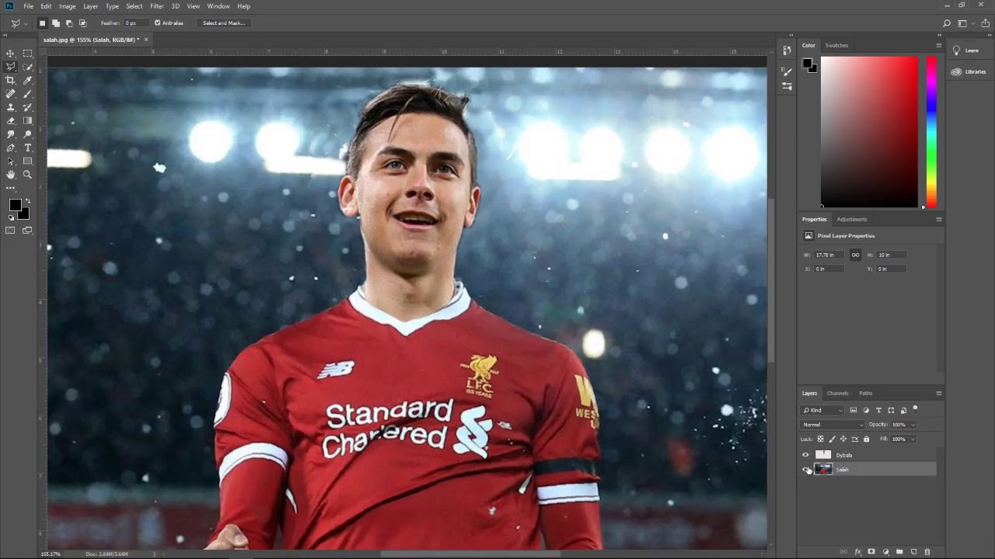Open Opacity slider dropdown arrow
Screen dimensions: 995x559
(x=913, y=425)
